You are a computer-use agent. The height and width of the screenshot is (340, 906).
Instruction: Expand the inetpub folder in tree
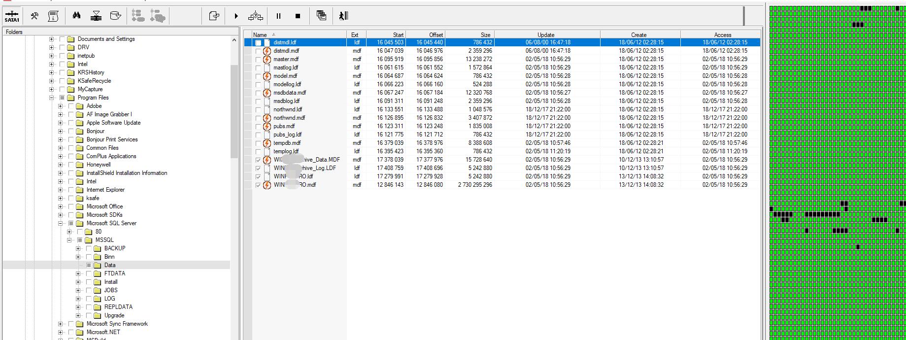(x=52, y=56)
